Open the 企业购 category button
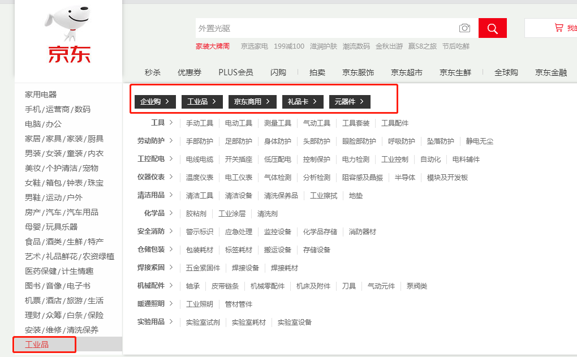The height and width of the screenshot is (357, 577). point(155,102)
